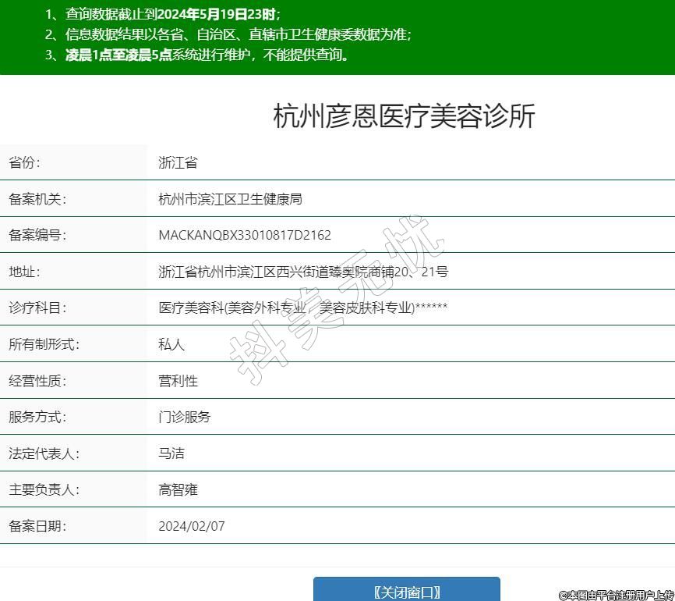The width and height of the screenshot is (675, 601).
Task: Click the main person in charge 高智雍
Action: pos(178,489)
